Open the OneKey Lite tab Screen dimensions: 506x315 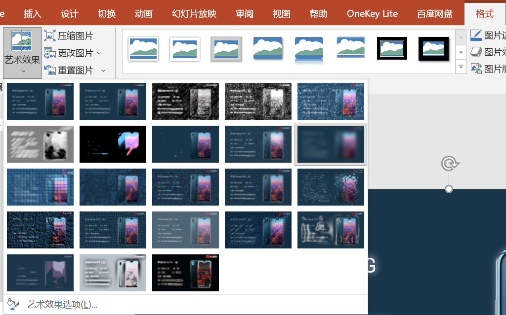[372, 14]
